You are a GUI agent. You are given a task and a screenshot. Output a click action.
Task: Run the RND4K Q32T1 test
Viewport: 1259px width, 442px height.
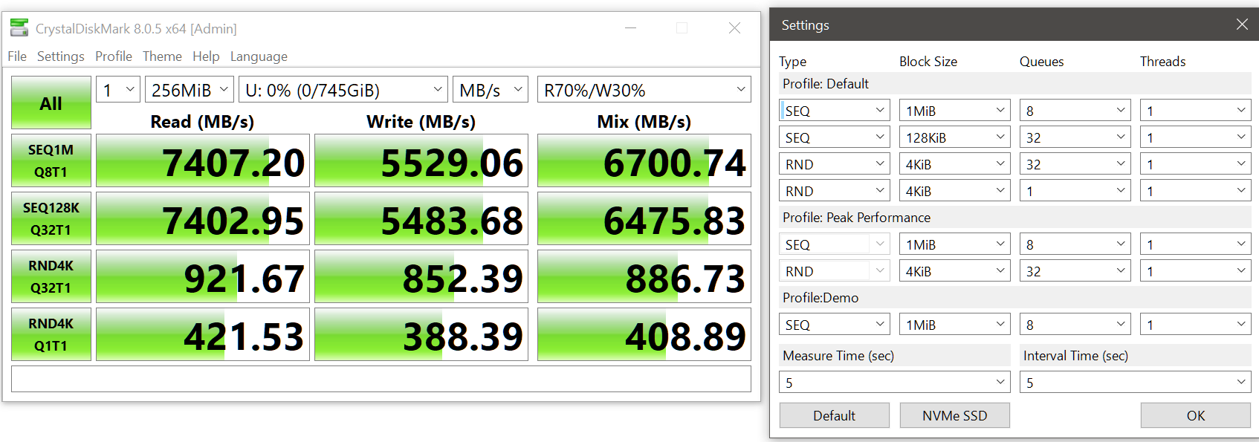pyautogui.click(x=51, y=276)
